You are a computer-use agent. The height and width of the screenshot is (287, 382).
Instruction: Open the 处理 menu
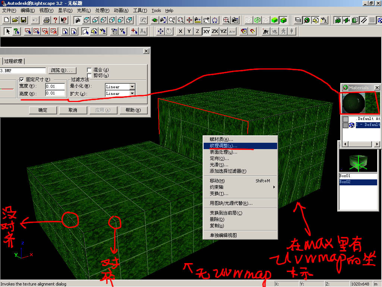tap(102, 10)
